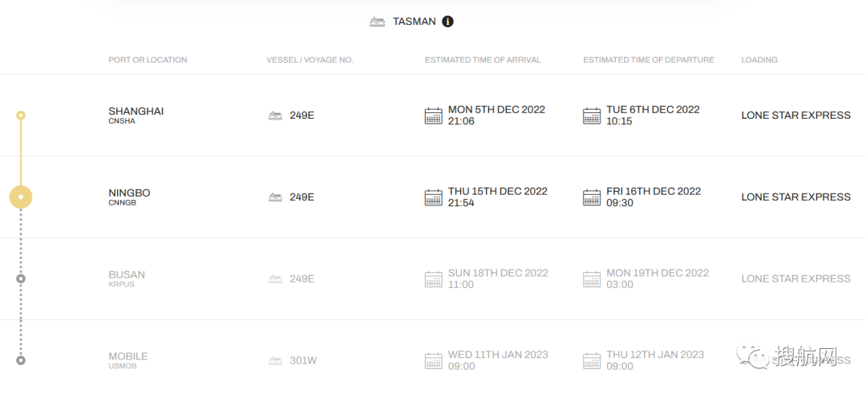This screenshot has height=394, width=866.
Task: Click the Busan arrival calendar icon
Action: [433, 279]
